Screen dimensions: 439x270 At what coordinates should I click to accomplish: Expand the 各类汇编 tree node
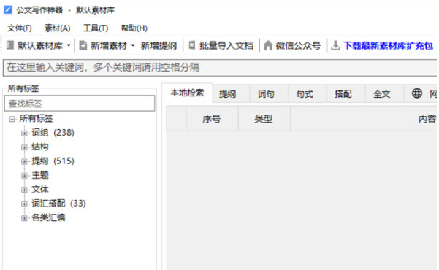click(24, 218)
